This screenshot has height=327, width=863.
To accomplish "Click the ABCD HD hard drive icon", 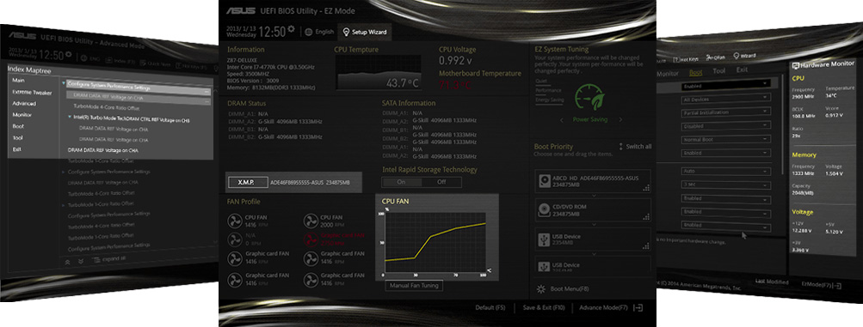I will pos(545,181).
